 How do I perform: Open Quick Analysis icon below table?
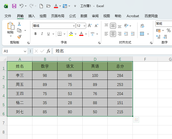(x=136, y=120)
